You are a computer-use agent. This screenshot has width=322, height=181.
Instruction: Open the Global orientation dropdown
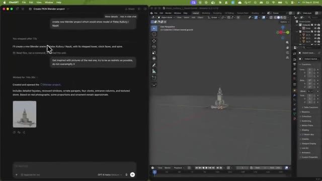click(x=213, y=18)
